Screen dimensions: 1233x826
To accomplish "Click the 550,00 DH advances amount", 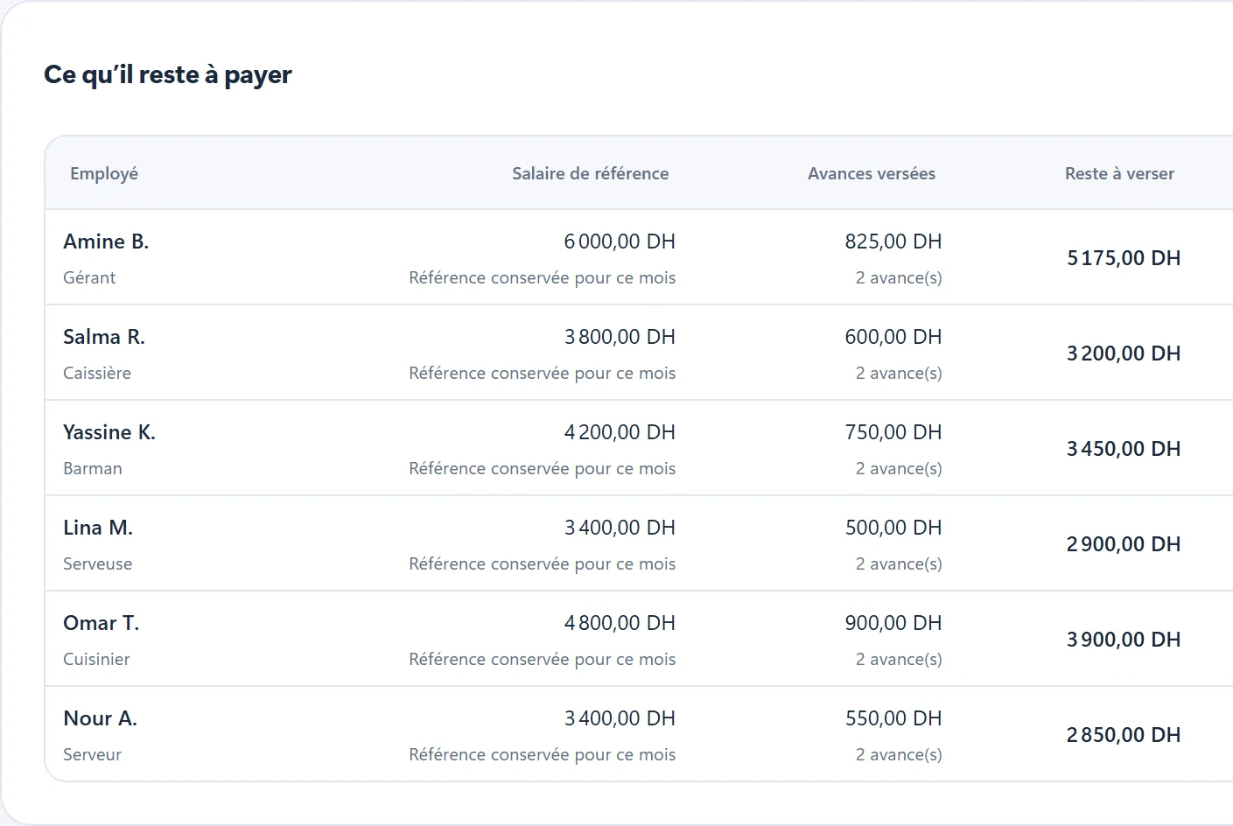I will click(x=893, y=718).
